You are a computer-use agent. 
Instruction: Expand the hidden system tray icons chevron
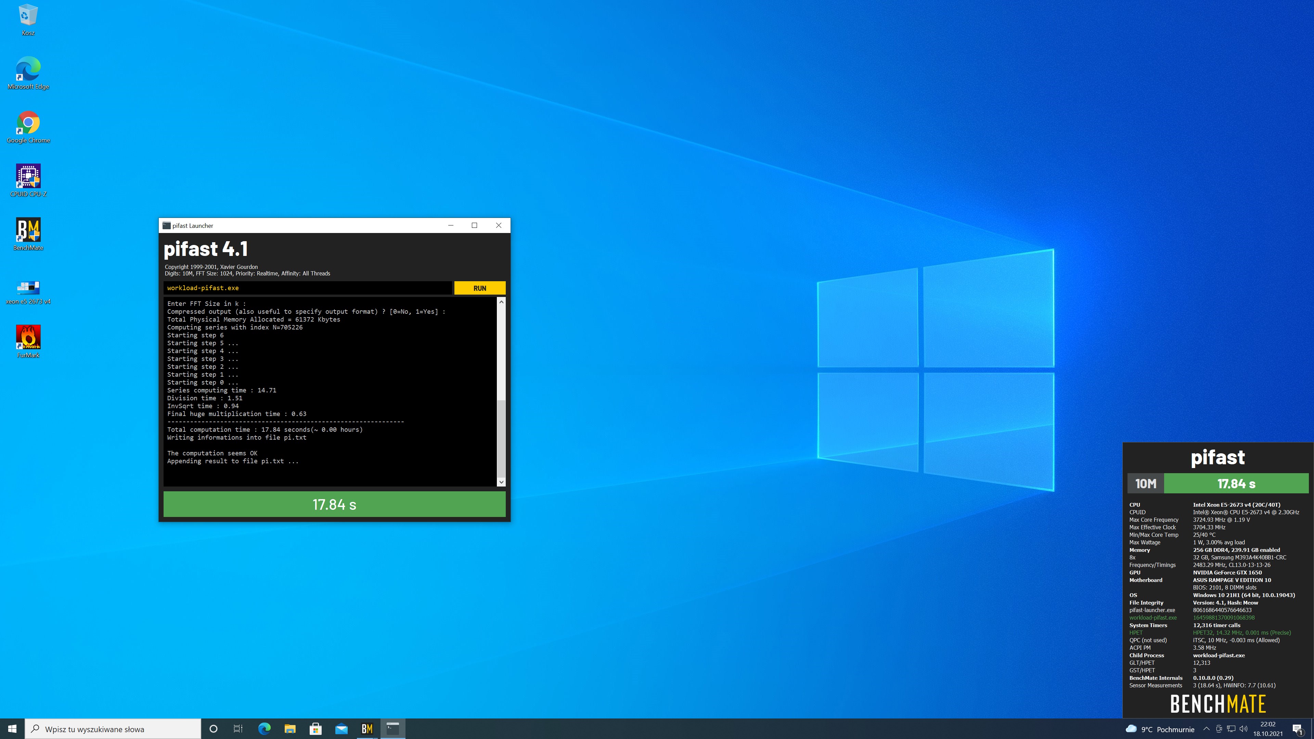tap(1206, 729)
